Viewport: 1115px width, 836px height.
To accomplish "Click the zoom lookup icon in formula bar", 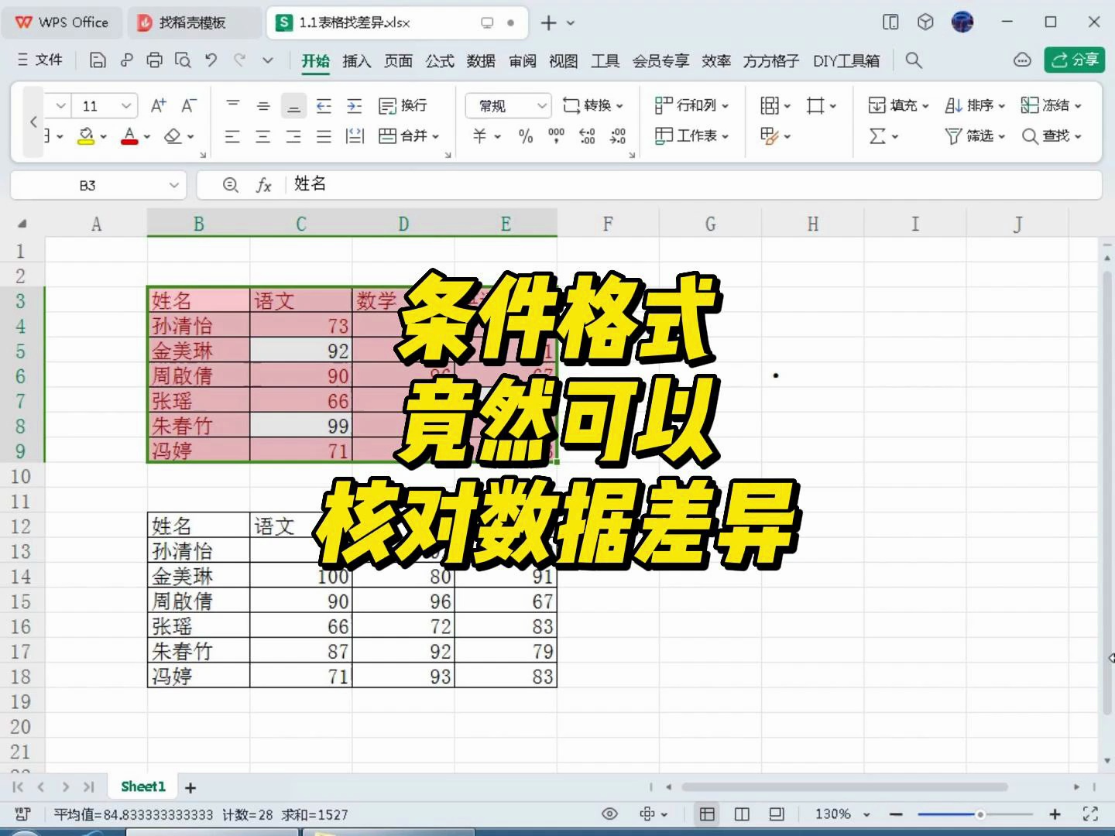I will click(230, 185).
